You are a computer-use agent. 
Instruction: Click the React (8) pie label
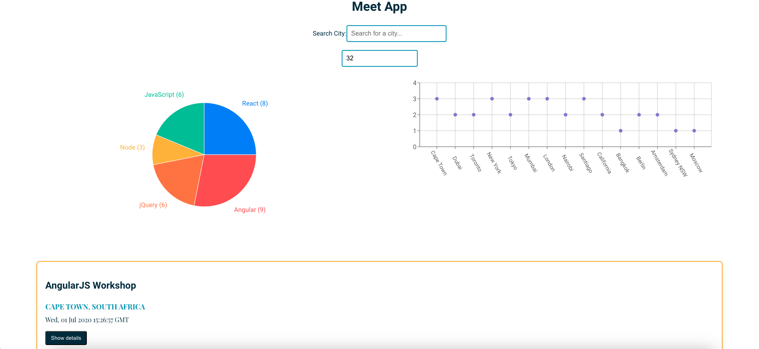pyautogui.click(x=255, y=104)
